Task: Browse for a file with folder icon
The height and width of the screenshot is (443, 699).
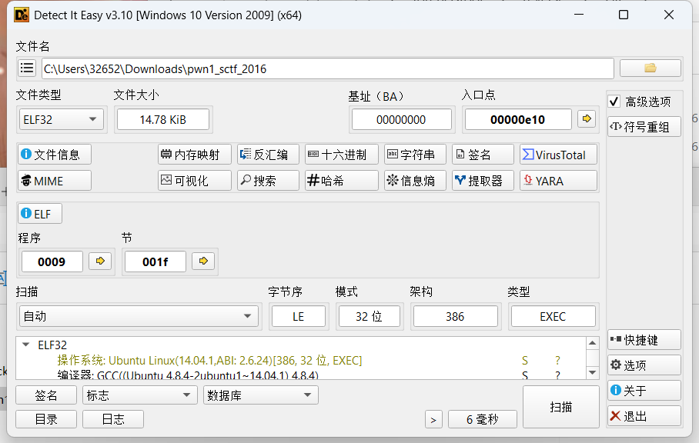Action: pyautogui.click(x=650, y=68)
